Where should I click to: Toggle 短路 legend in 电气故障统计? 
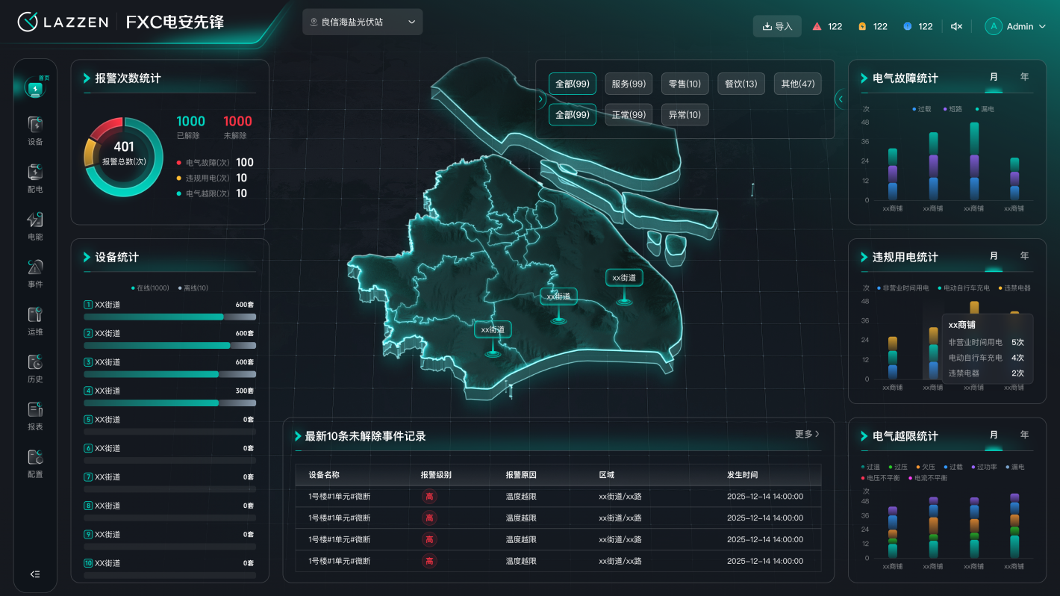[x=953, y=109]
